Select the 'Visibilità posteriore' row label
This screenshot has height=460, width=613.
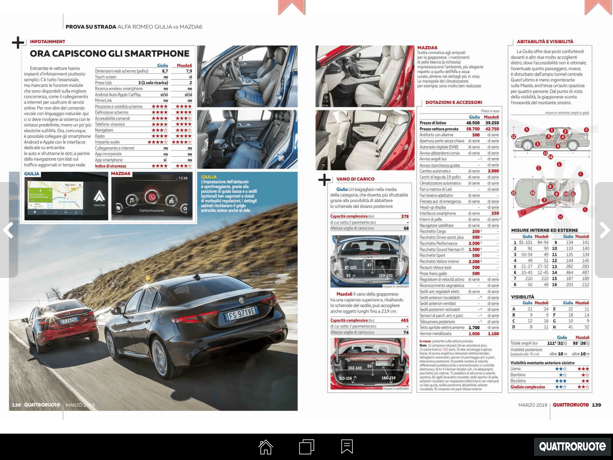(526, 350)
